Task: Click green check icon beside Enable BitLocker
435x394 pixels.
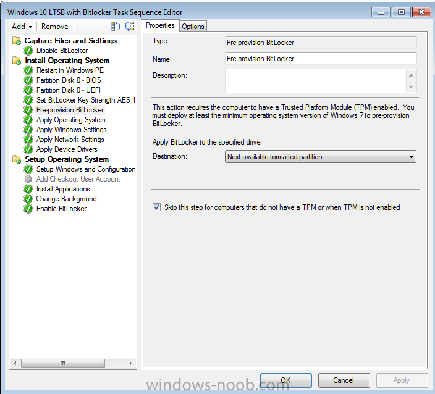Action: (28, 209)
